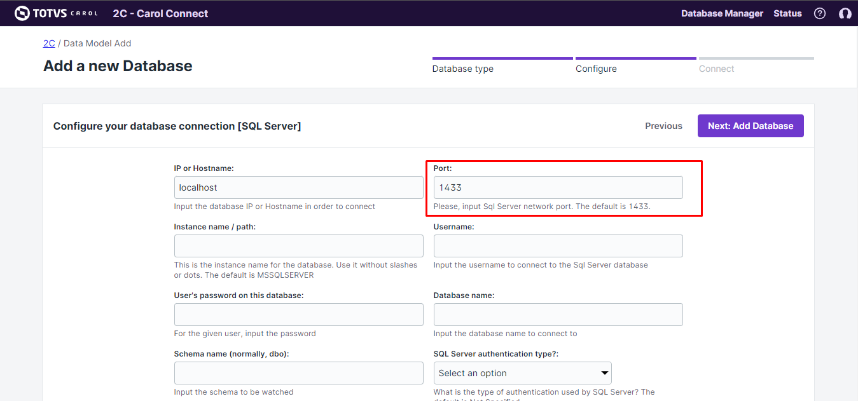
Task: Click the Previous button
Action: point(663,126)
